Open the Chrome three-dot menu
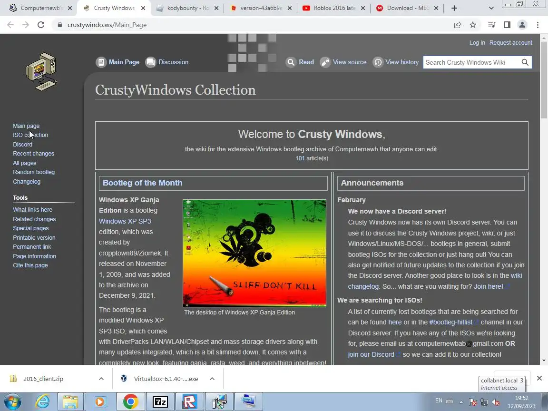Image resolution: width=548 pixels, height=411 pixels. (x=538, y=25)
